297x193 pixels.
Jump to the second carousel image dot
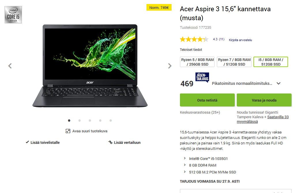click(80, 121)
